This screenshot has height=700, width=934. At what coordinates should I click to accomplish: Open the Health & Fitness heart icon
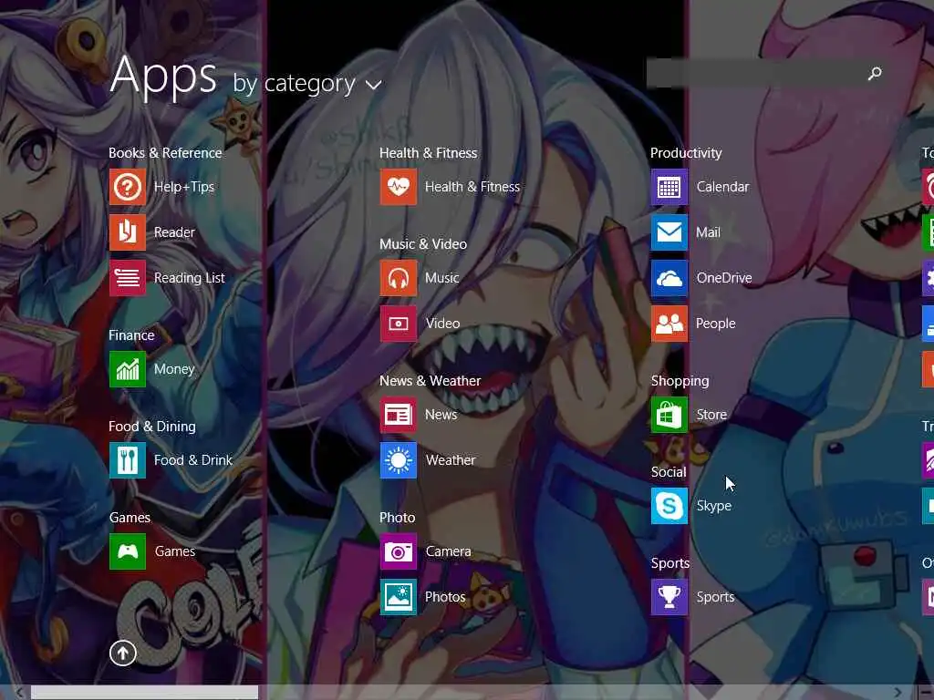[399, 187]
